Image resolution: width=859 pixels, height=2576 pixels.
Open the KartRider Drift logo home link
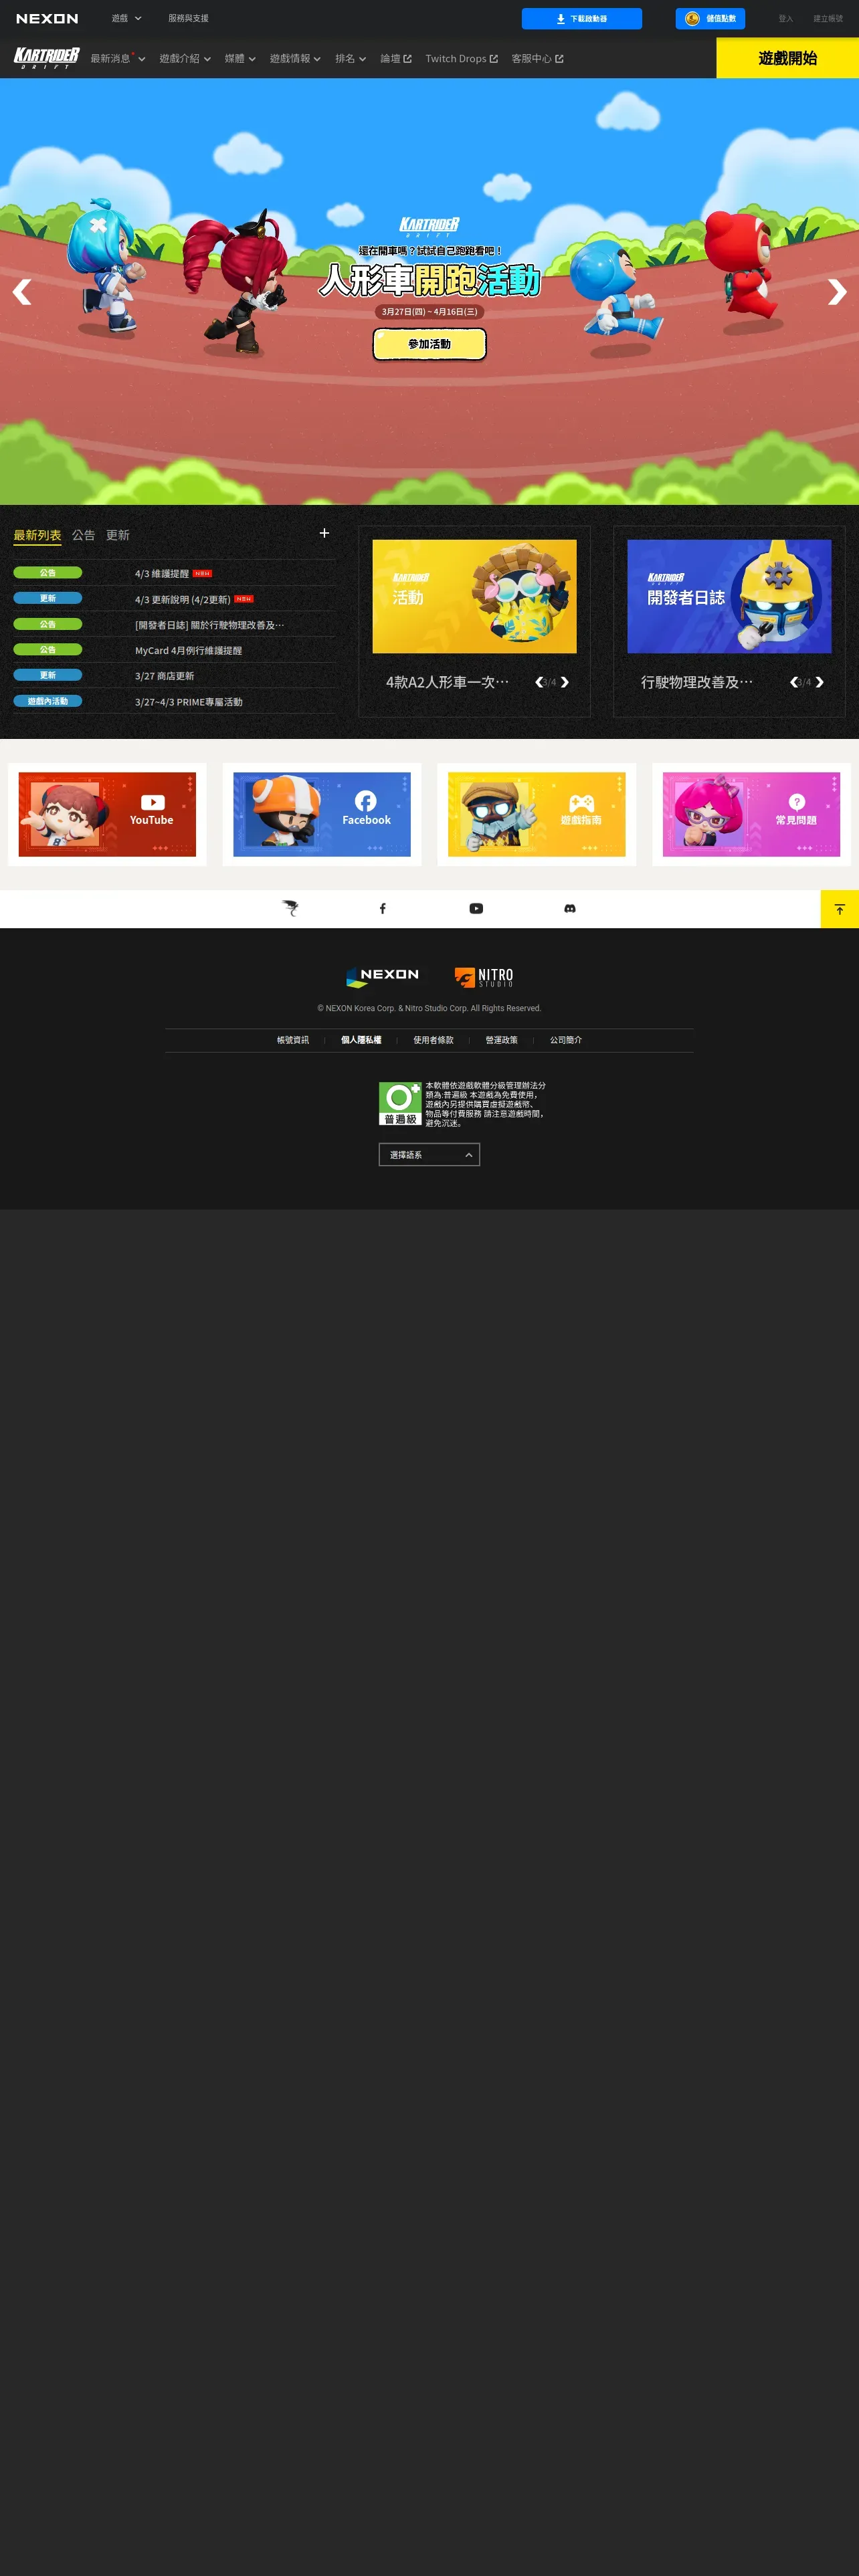pyautogui.click(x=46, y=58)
